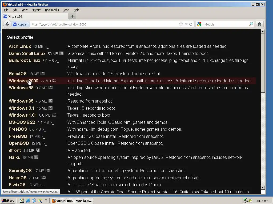Open the Haiku profile
The height and width of the screenshot is (204, 273).
click(x=15, y=157)
